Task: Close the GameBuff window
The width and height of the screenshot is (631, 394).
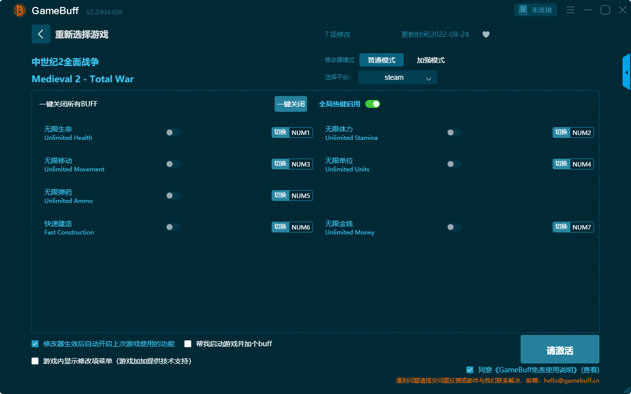Action: pyautogui.click(x=623, y=10)
